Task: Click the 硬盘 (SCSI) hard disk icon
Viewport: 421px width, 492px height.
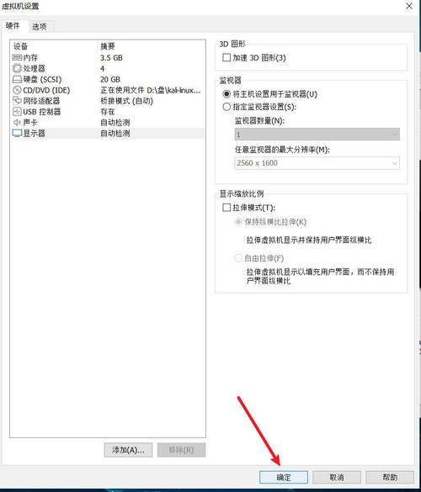Action: tap(17, 79)
